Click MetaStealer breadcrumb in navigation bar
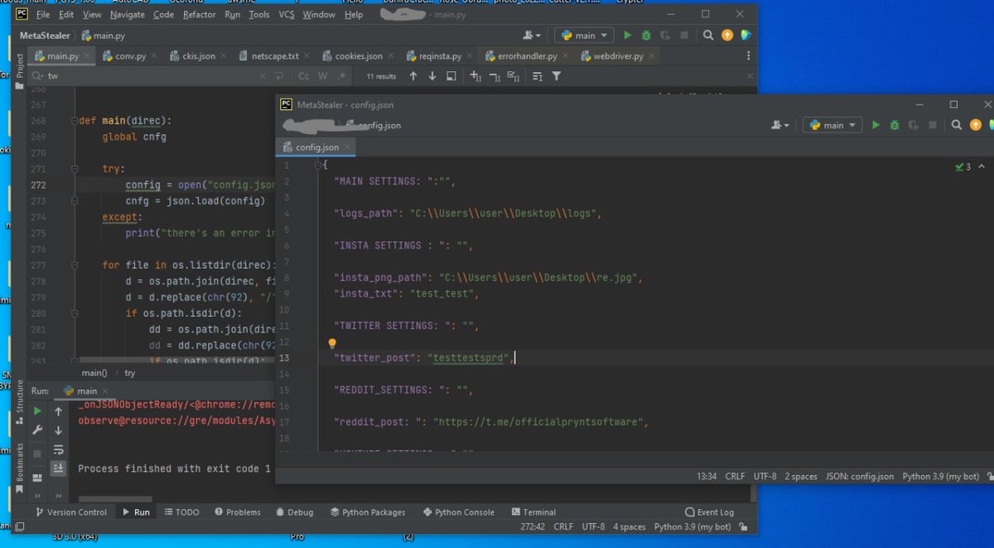Image resolution: width=994 pixels, height=548 pixels. coord(45,36)
